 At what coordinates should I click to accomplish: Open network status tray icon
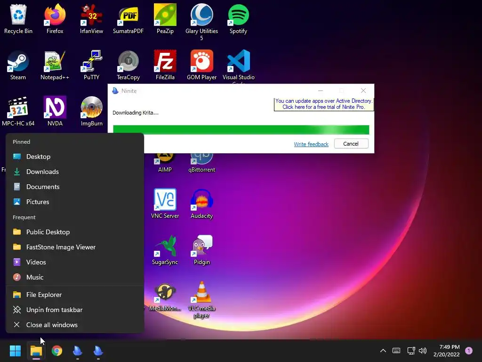[411, 351]
